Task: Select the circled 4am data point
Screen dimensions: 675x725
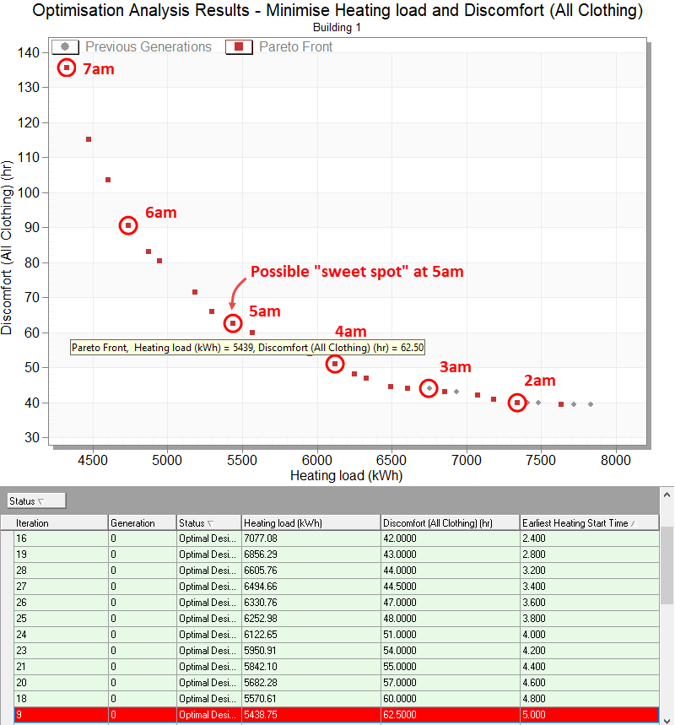Action: click(335, 364)
